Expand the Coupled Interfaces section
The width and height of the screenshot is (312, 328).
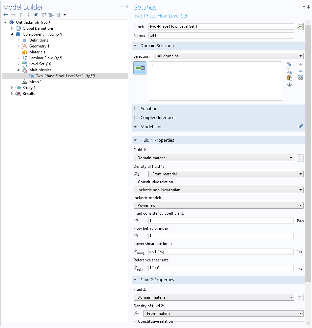158,118
